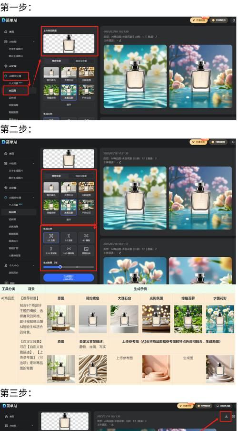Click the 生成数量 slider track in step two
Screen dimensions: 238x431
(x=69, y=267)
